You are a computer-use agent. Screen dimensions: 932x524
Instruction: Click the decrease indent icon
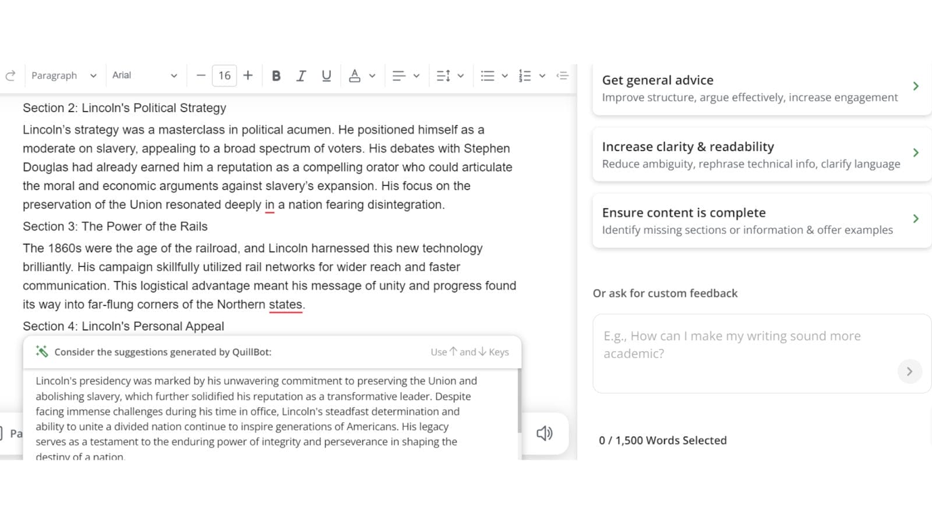pyautogui.click(x=563, y=75)
